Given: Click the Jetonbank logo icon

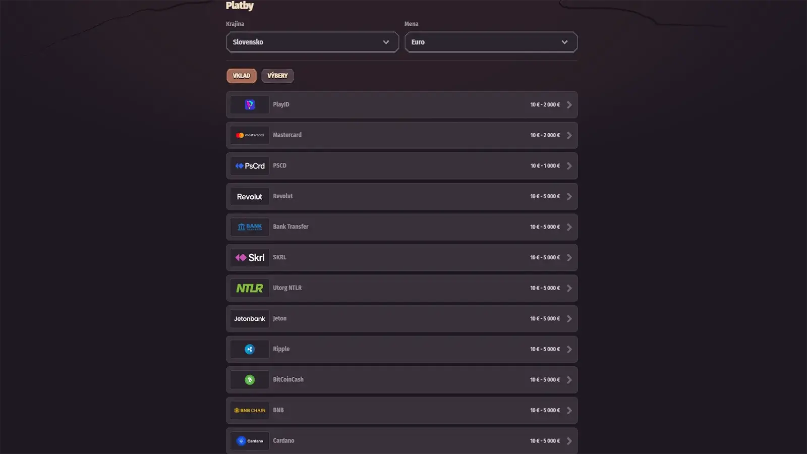Looking at the screenshot, I should [250, 319].
